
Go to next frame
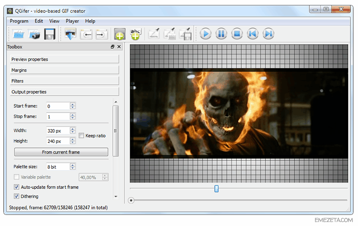(268, 33)
